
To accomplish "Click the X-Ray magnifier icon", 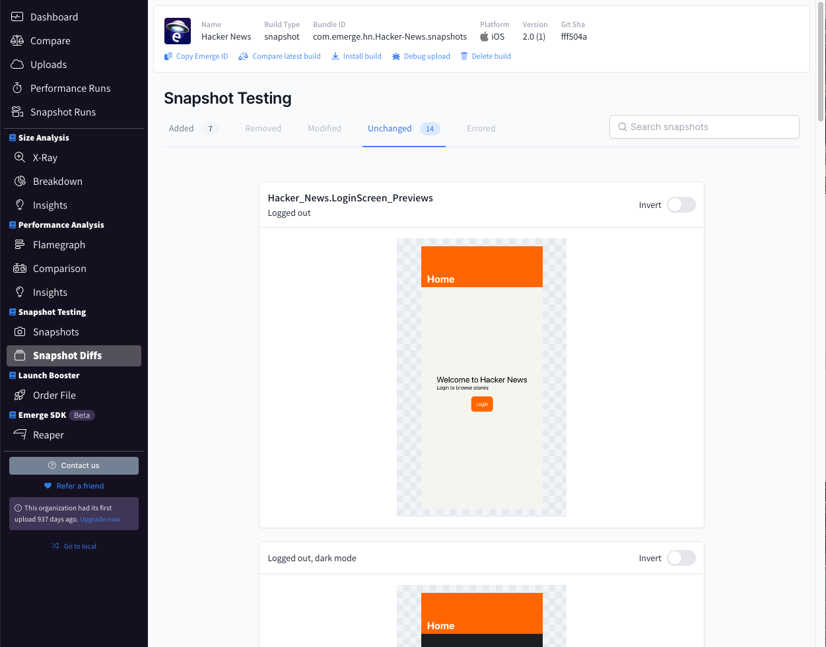I will tap(20, 157).
